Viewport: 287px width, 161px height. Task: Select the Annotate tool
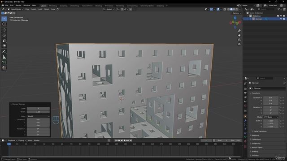(4, 52)
